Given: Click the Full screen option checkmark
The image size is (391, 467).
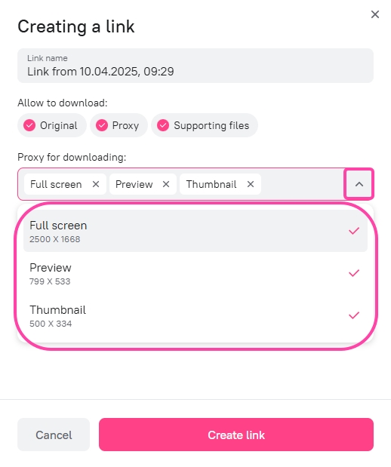Looking at the screenshot, I should [354, 231].
